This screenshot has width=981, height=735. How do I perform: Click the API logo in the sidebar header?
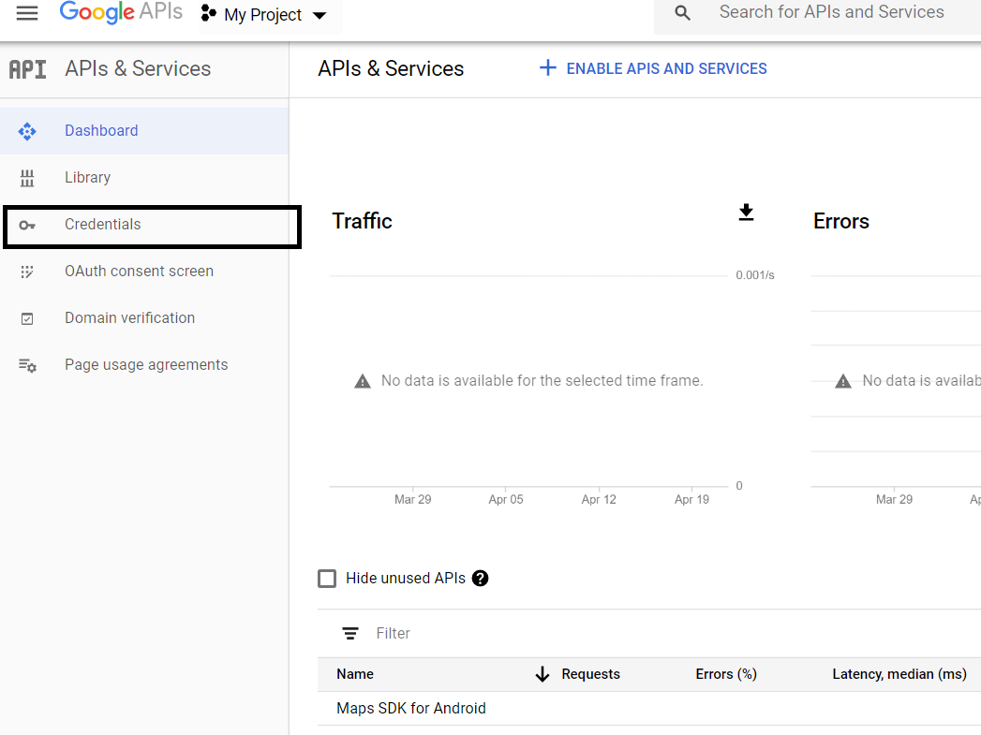click(x=27, y=69)
